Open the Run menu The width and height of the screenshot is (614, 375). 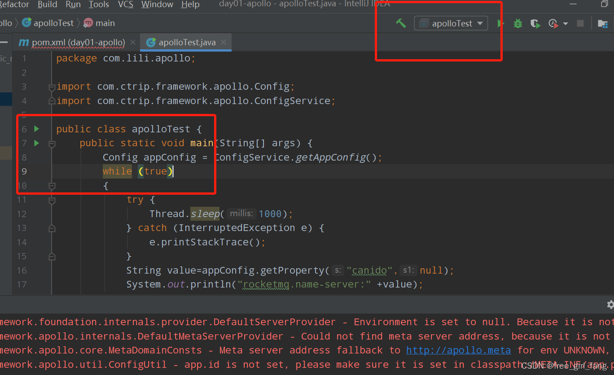73,4
